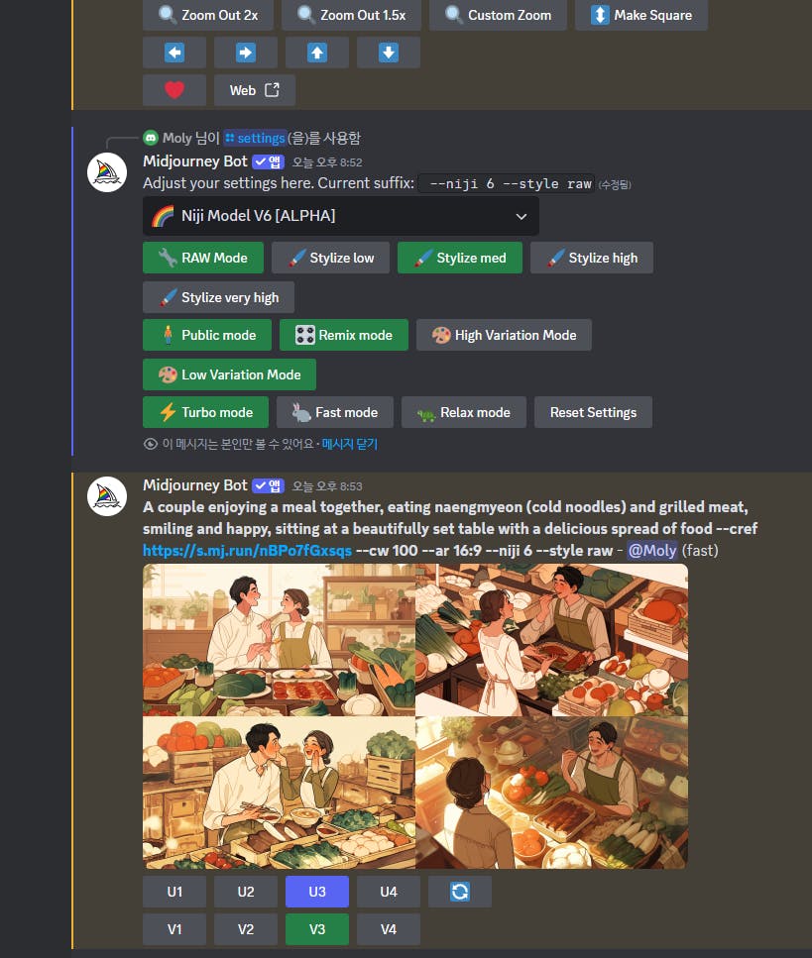The height and width of the screenshot is (958, 812).
Task: Select Stylize high option
Action: (x=592, y=258)
